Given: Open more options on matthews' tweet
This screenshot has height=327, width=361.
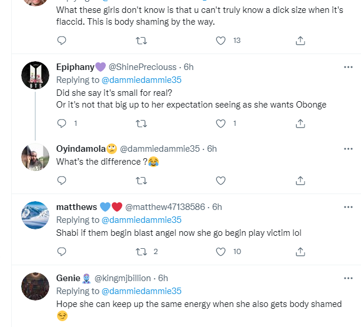Looking at the screenshot, I should tap(348, 206).
